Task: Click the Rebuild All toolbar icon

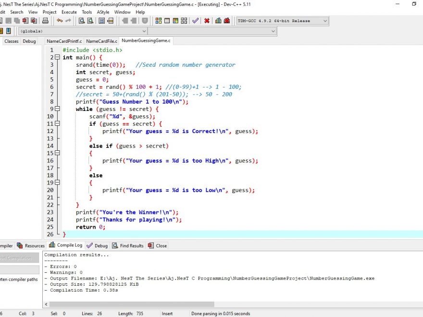Action: 184,21
